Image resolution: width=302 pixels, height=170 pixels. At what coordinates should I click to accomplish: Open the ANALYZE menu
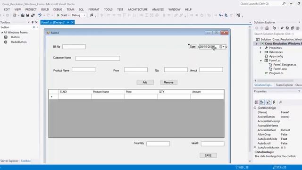coord(158,9)
